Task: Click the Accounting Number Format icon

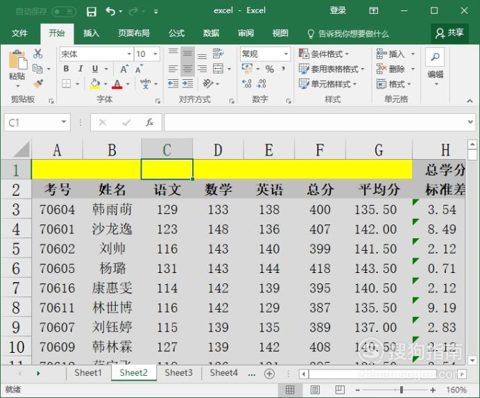Action: [x=248, y=68]
